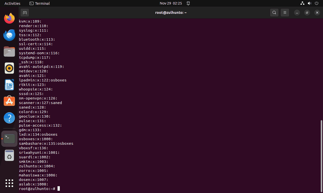Click the scanner:x:127:saned line
Screen dimensions: 323x193
[40, 103]
